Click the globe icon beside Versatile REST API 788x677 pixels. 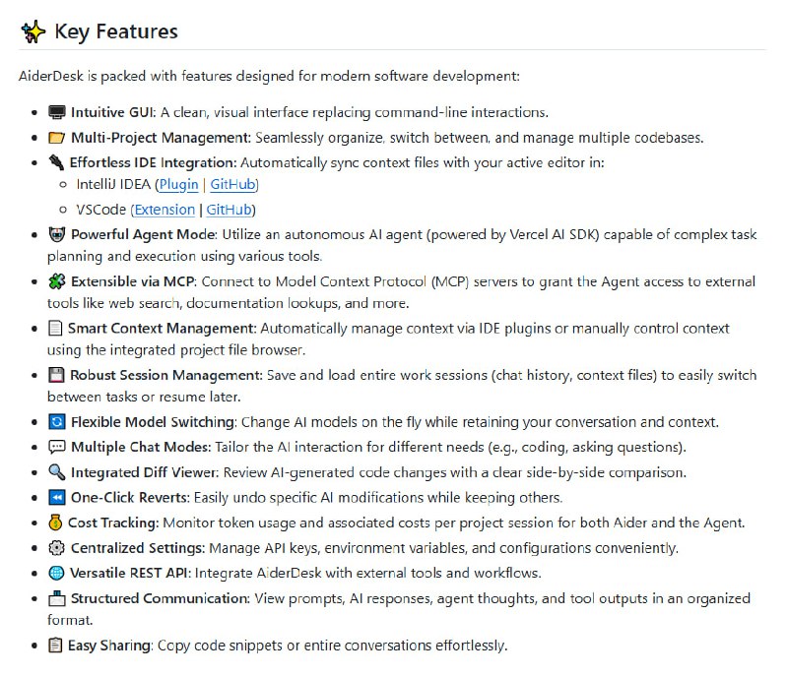coord(55,573)
